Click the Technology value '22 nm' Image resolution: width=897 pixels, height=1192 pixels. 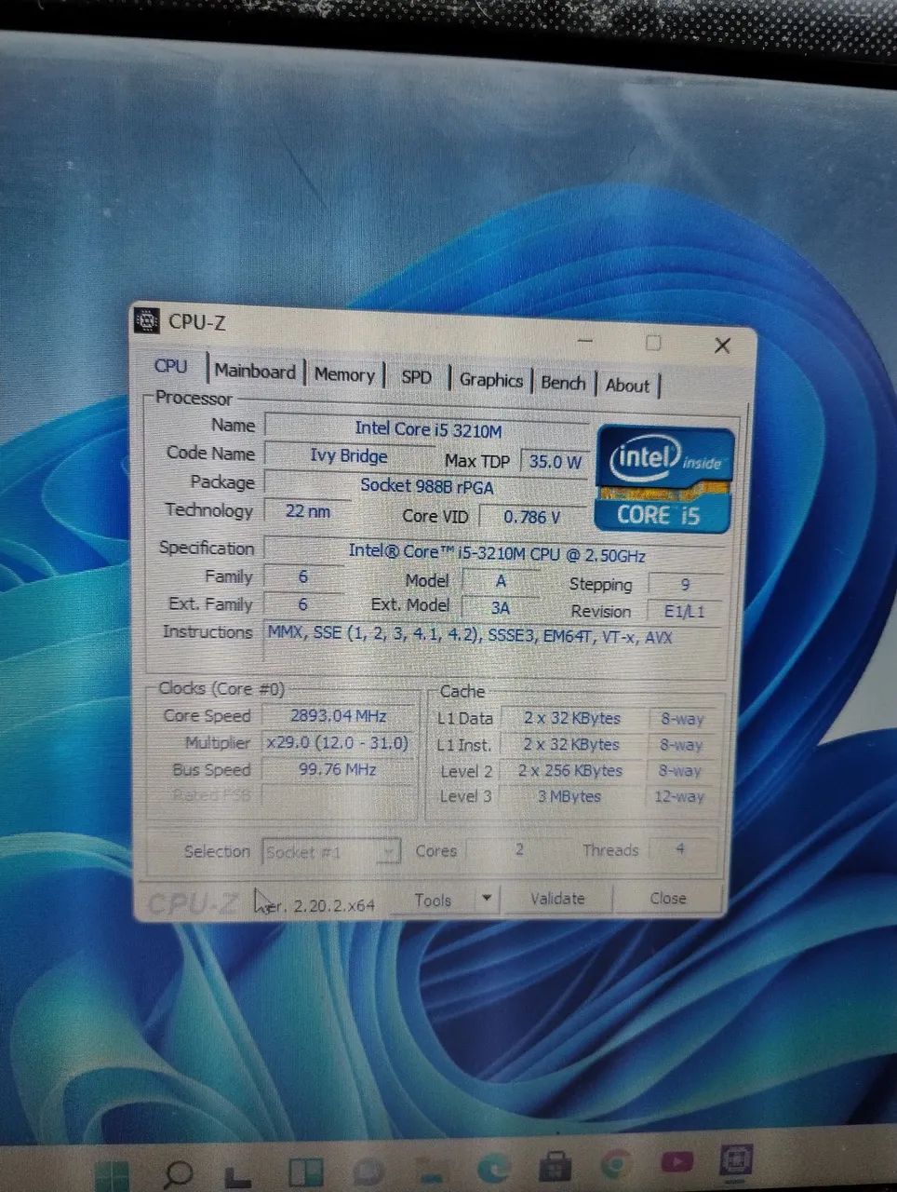[x=308, y=511]
